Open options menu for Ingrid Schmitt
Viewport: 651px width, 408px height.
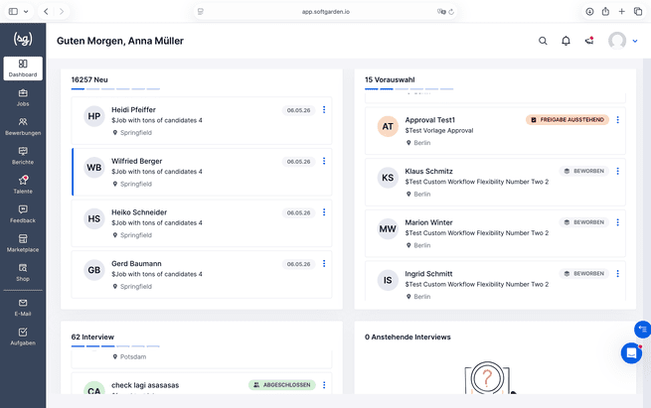tap(617, 274)
